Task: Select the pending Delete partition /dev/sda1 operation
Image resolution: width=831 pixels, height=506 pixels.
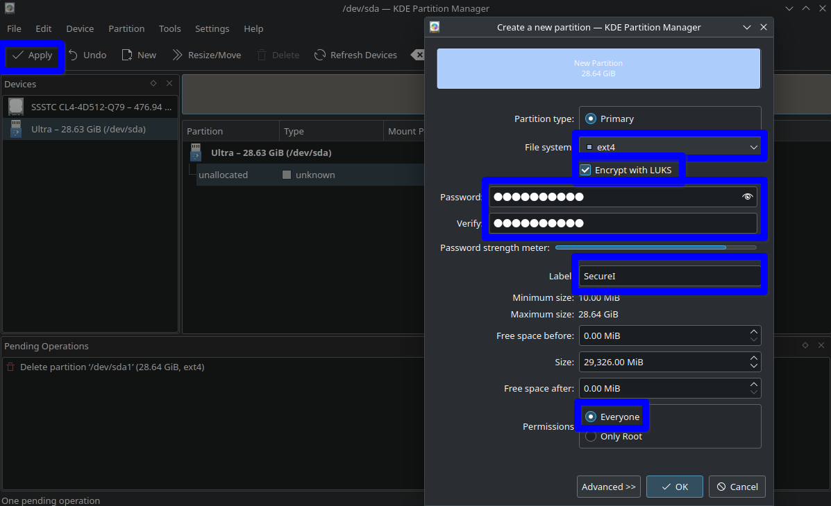Action: tap(112, 367)
